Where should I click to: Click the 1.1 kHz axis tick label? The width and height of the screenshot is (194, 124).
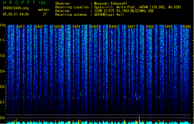tap(3, 40)
